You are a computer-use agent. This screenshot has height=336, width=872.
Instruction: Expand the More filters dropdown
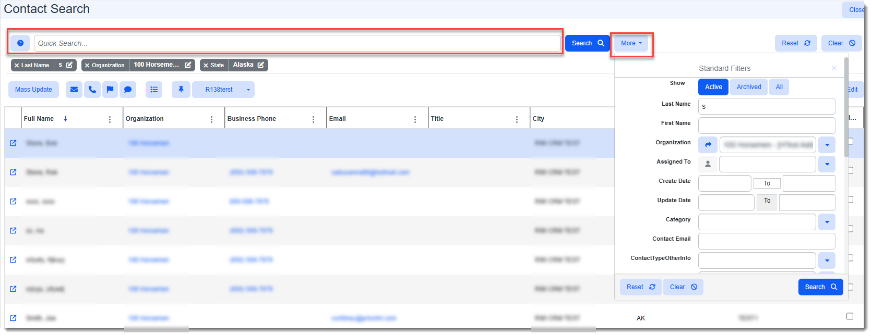(x=631, y=43)
